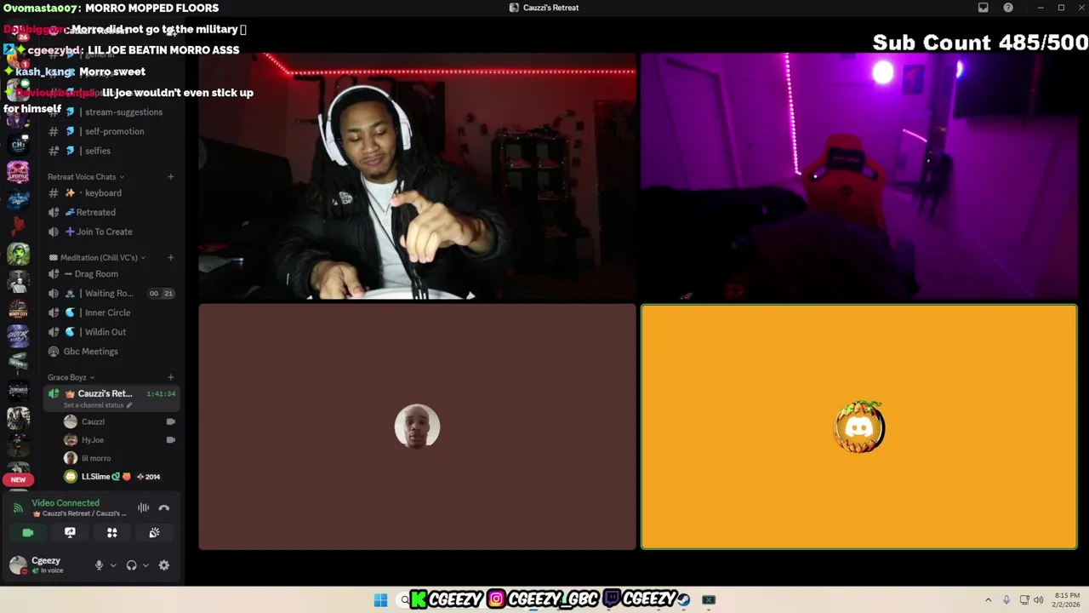
Task: Show hidden system tray icons
Action: click(988, 599)
